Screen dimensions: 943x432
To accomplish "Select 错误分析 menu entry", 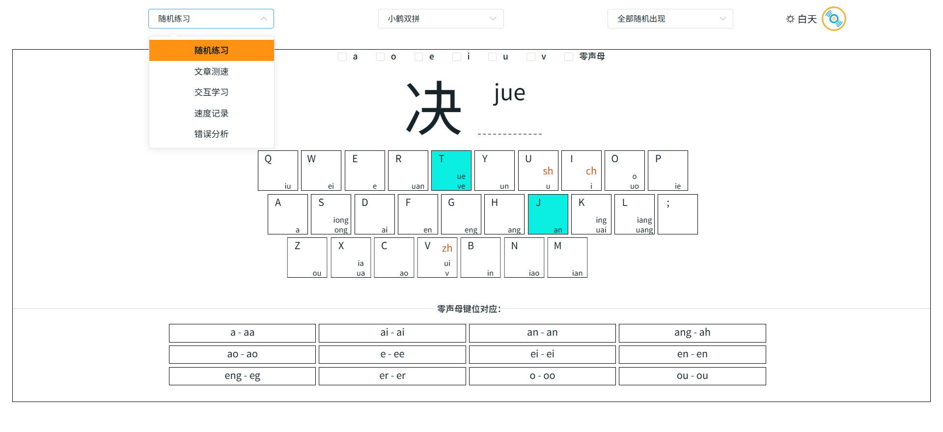I will point(212,134).
